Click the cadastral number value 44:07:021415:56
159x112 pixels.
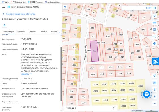pyautogui.click(x=29, y=44)
